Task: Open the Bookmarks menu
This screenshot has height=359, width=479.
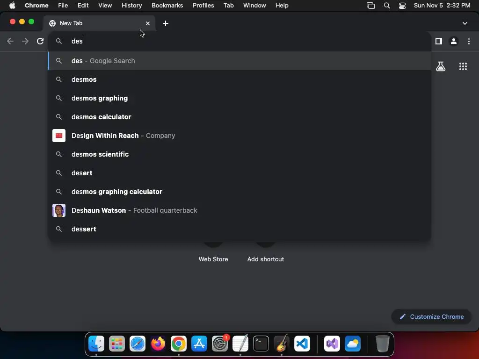Action: (167, 6)
